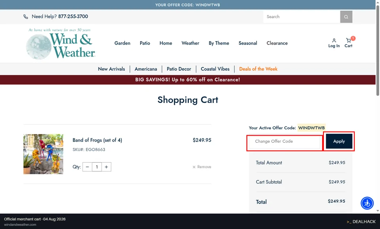Open the shopping cart icon
This screenshot has width=380, height=229.
tap(348, 40)
